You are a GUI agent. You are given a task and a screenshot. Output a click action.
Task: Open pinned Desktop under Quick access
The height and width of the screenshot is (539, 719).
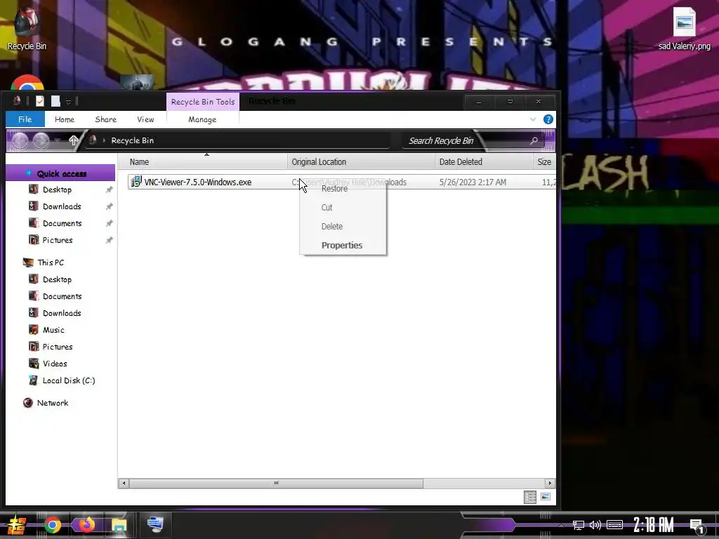(x=57, y=189)
